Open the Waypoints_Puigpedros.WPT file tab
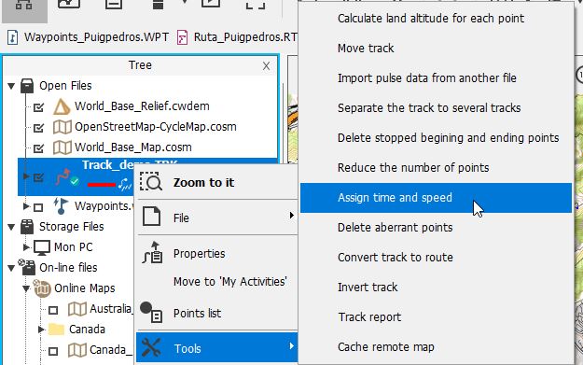This screenshot has height=365, width=583. pos(88,37)
